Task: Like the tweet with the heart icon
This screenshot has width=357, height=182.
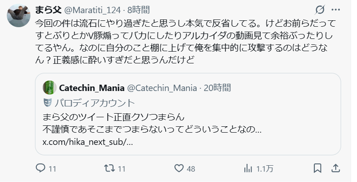Action: coord(179,168)
